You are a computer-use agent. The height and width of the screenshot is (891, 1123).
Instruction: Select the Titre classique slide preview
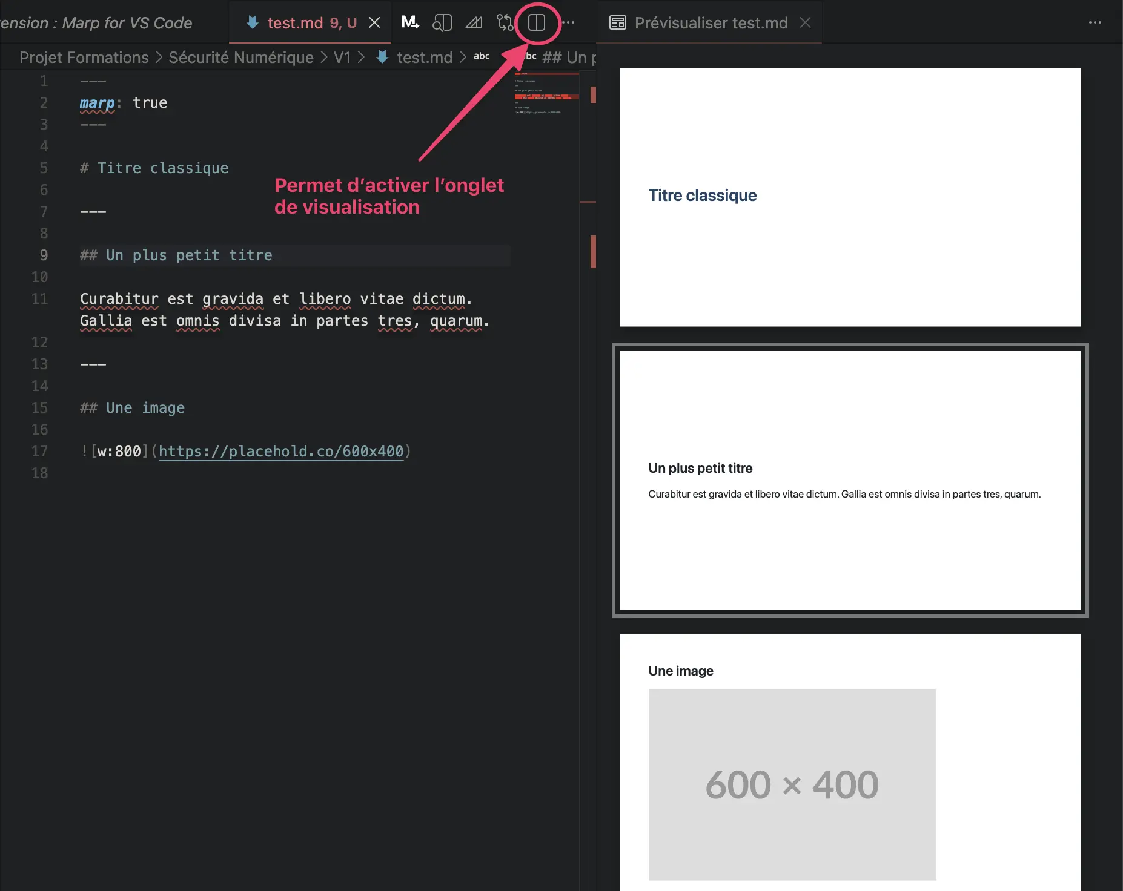tap(850, 197)
